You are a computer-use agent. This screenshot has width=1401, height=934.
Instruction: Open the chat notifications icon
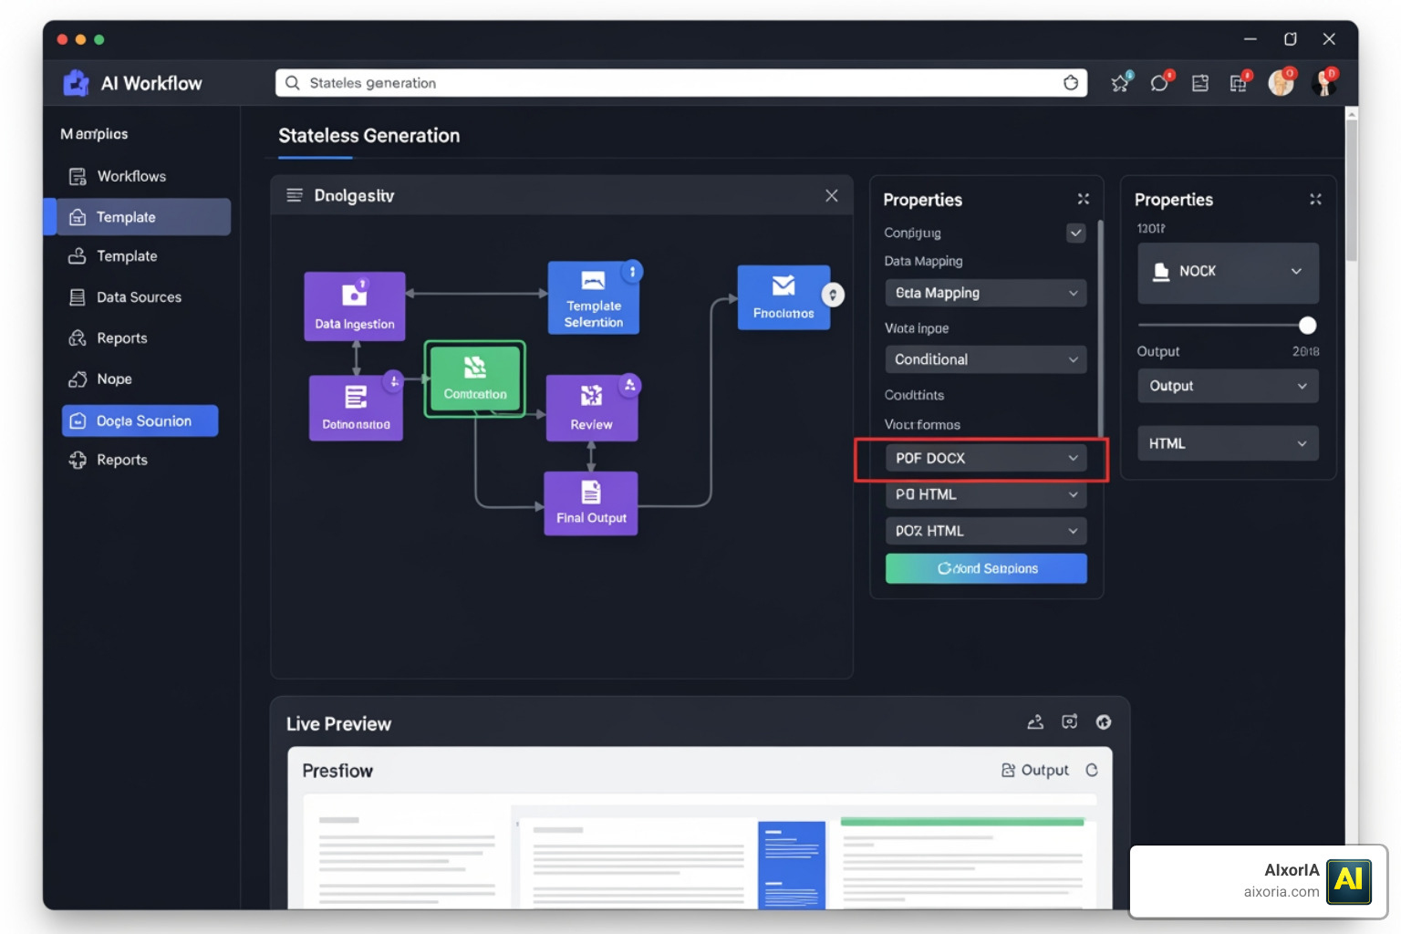click(x=1159, y=83)
